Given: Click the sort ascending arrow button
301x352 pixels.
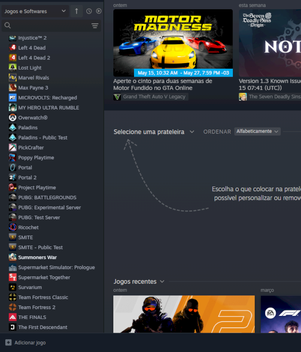Looking at the screenshot, I should [x=76, y=11].
